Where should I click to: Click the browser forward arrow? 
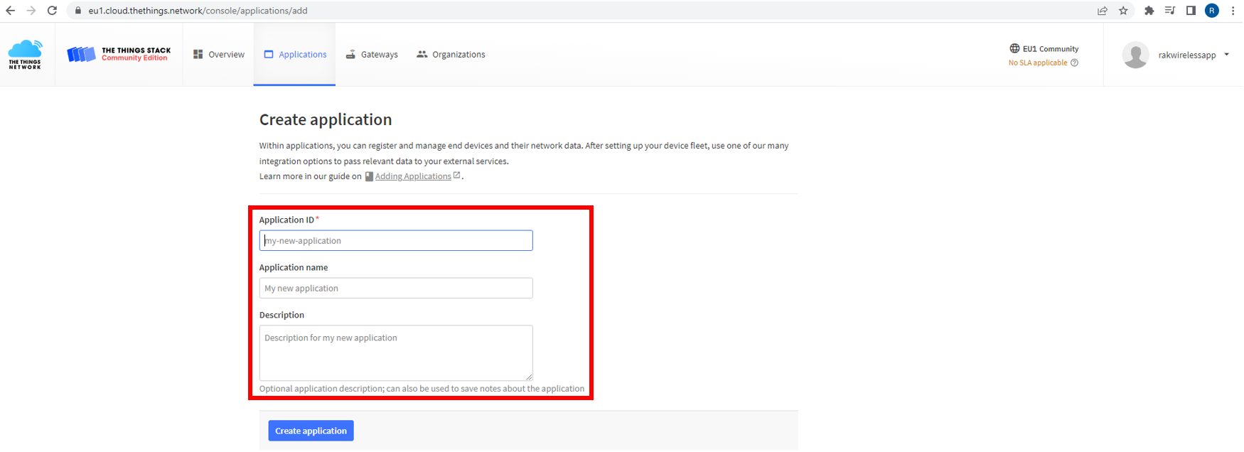click(31, 11)
